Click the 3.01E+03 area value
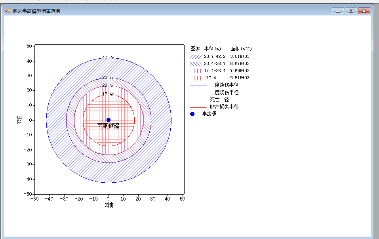The image size is (379, 239). click(x=240, y=56)
